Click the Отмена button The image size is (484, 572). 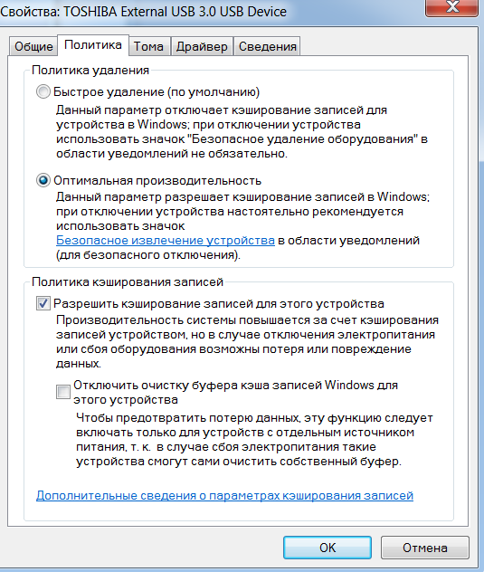424,548
